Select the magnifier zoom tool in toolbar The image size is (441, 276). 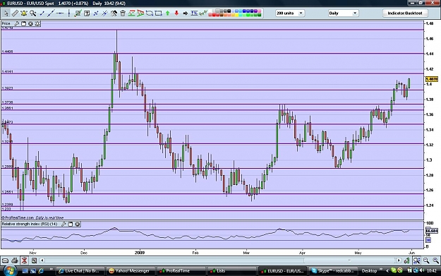tap(33, 13)
